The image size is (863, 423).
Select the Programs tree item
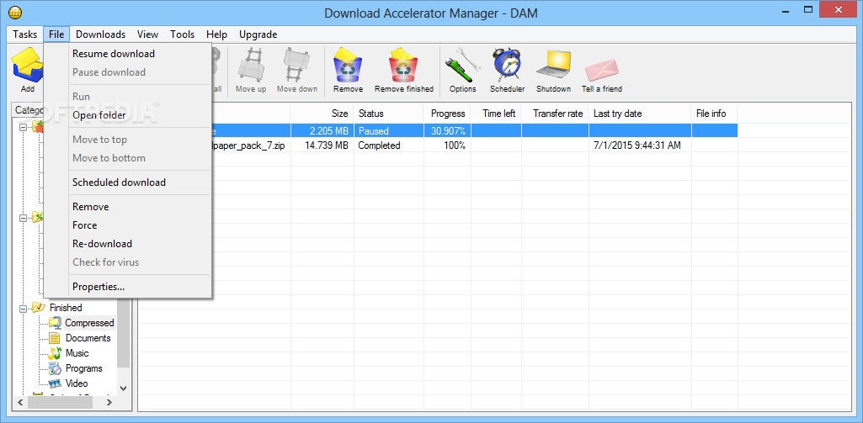(83, 368)
